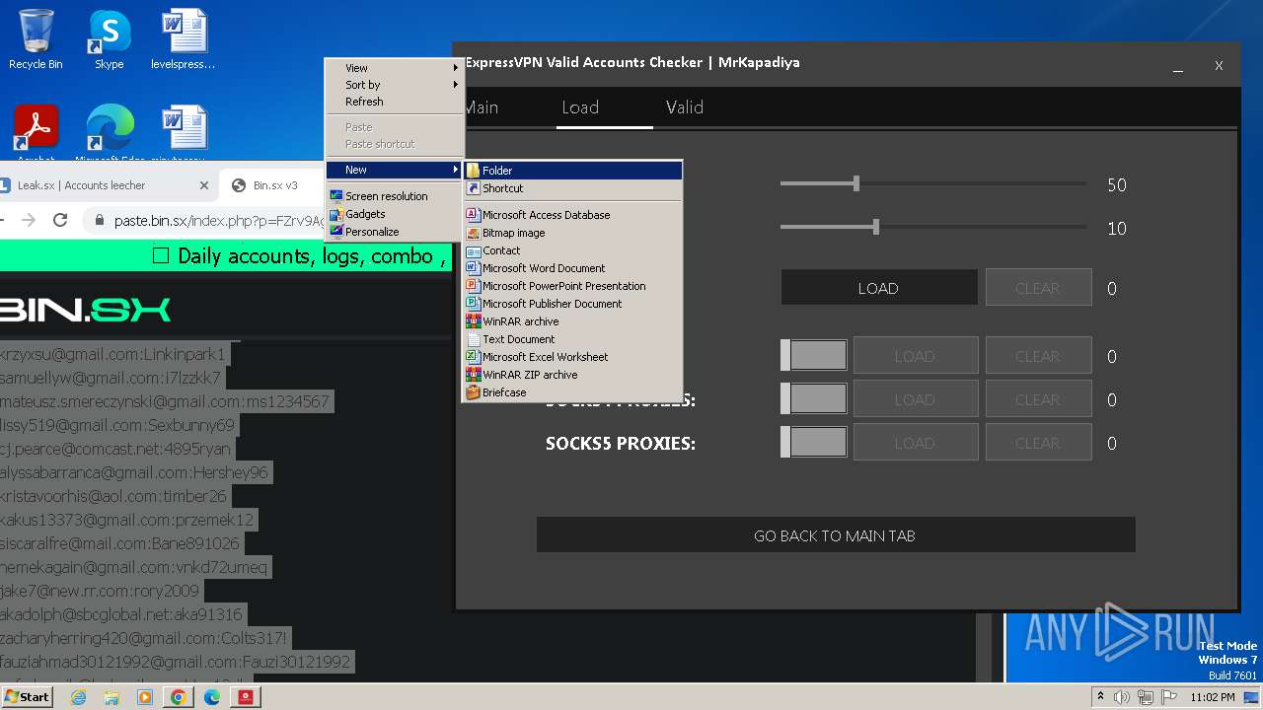Click the volume icon in the system tray
The height and width of the screenshot is (710, 1263).
click(1122, 697)
